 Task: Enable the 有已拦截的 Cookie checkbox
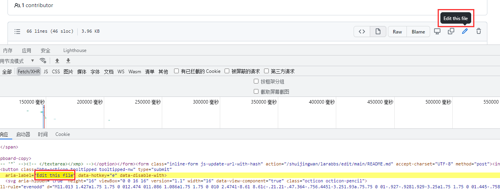[x=176, y=71]
